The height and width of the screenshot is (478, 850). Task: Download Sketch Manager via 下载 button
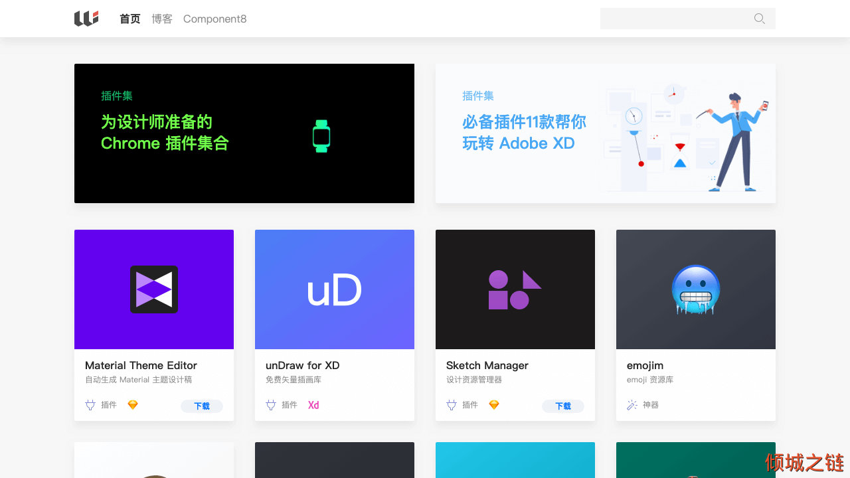click(x=563, y=406)
